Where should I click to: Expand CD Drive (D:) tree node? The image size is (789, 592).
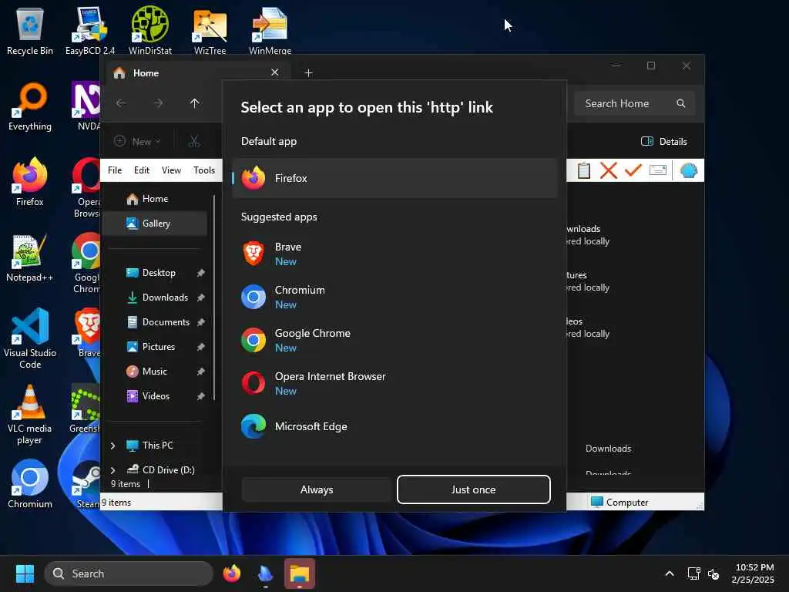pyautogui.click(x=112, y=470)
